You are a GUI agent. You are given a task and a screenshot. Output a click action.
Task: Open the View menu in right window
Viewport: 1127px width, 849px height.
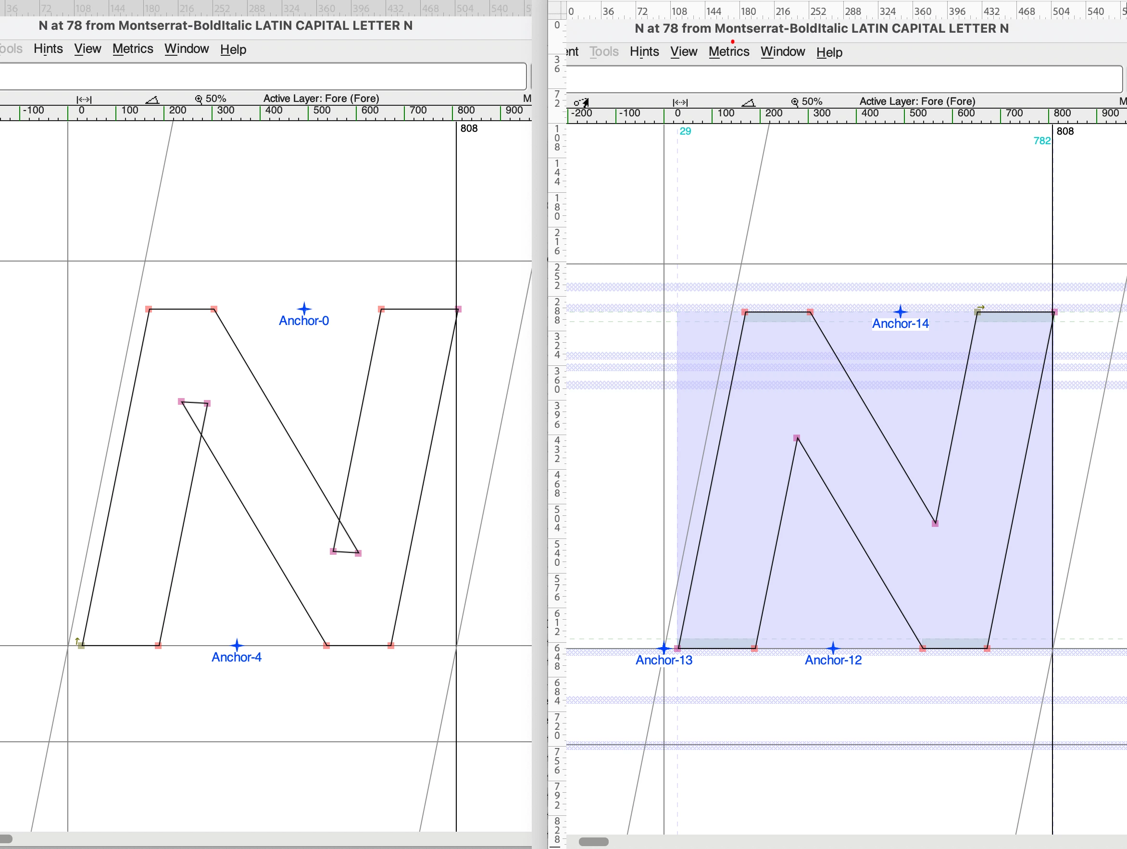pyautogui.click(x=683, y=52)
